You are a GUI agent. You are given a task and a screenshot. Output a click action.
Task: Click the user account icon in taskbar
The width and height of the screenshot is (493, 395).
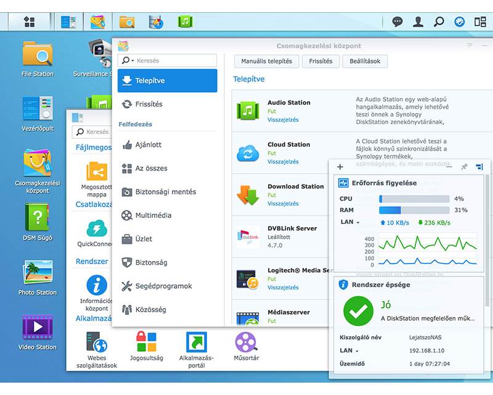[x=418, y=22]
